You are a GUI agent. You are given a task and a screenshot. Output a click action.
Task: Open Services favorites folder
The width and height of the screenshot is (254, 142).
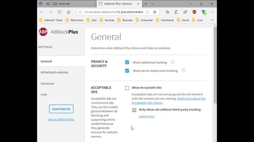107,20
